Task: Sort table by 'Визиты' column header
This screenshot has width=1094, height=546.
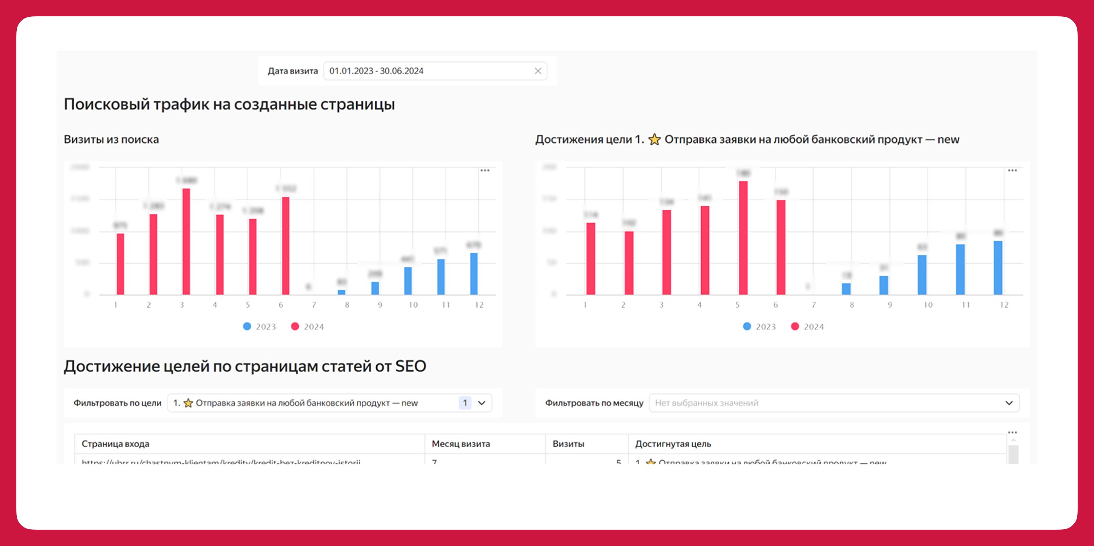Action: tap(568, 444)
